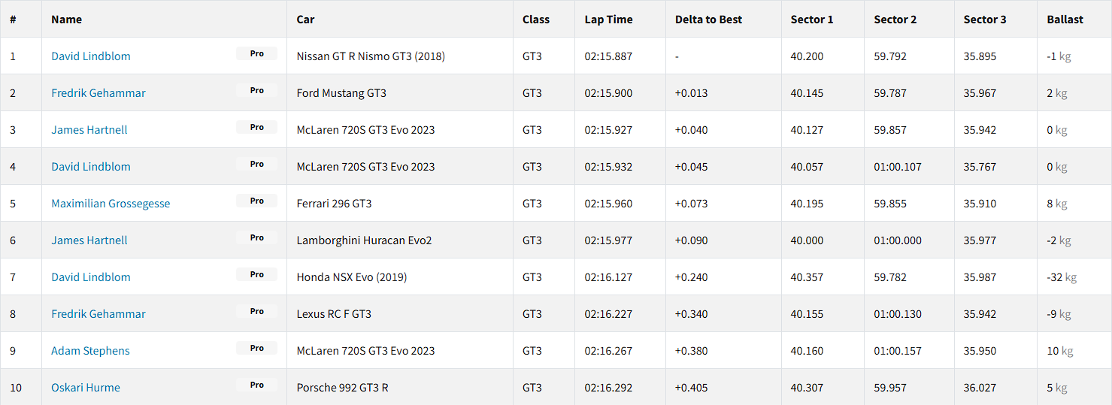
Task: Select the Porsche 992 GT3 R cell
Action: pyautogui.click(x=342, y=388)
